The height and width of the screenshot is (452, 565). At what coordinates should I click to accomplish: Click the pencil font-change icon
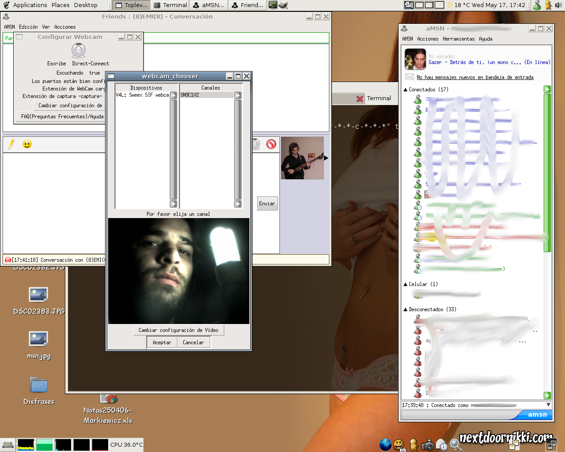tap(11, 144)
